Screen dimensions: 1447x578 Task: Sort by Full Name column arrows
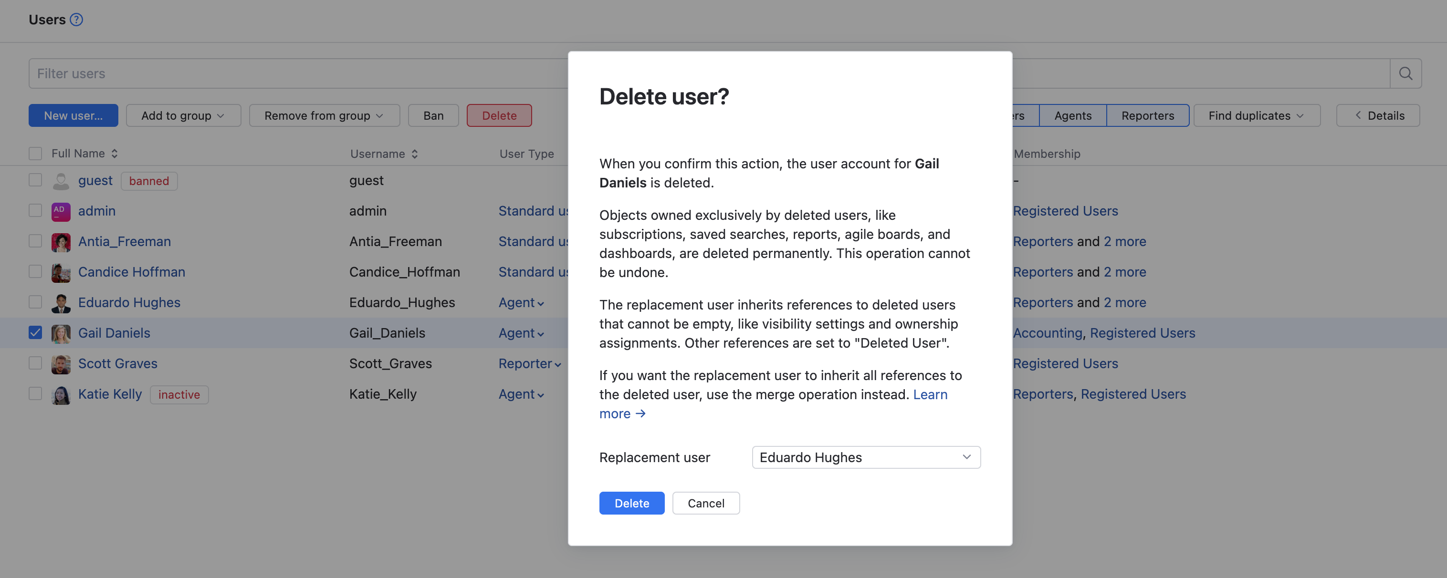(x=115, y=154)
